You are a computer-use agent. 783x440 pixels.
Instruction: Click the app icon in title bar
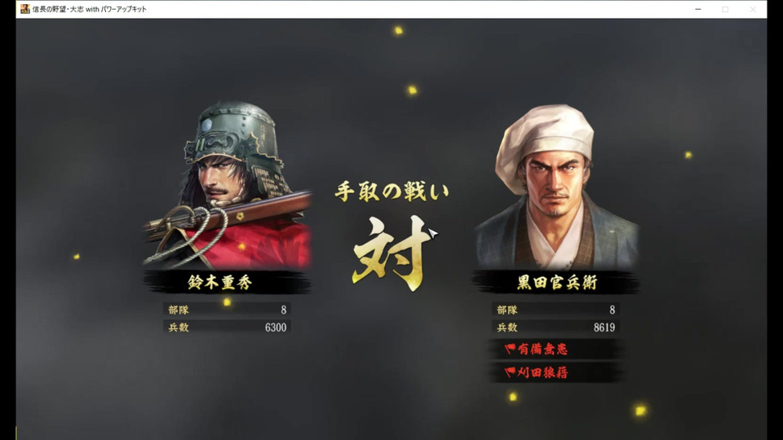[x=25, y=9]
